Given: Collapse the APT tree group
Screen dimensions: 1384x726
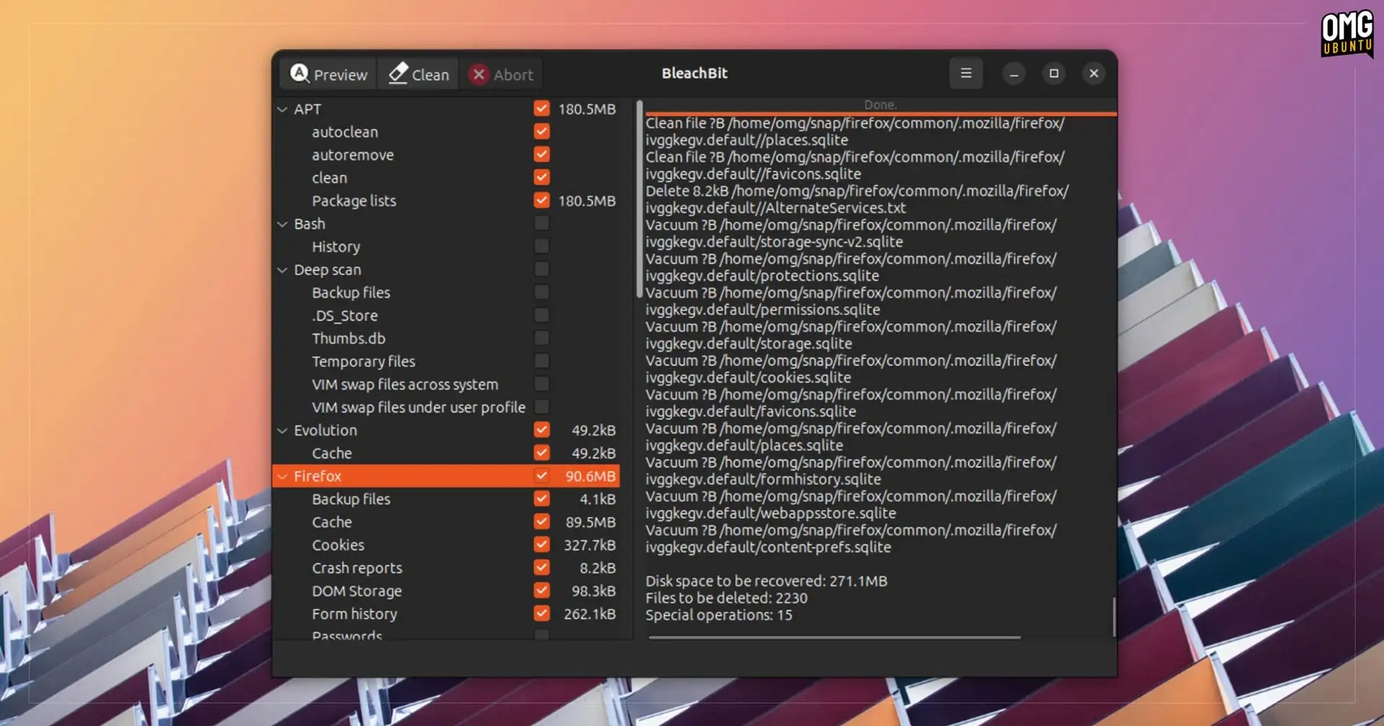Looking at the screenshot, I should [283, 109].
